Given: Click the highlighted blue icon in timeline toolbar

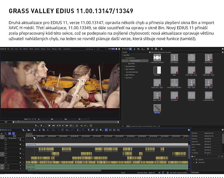Looking at the screenshot, I should click(x=106, y=130).
